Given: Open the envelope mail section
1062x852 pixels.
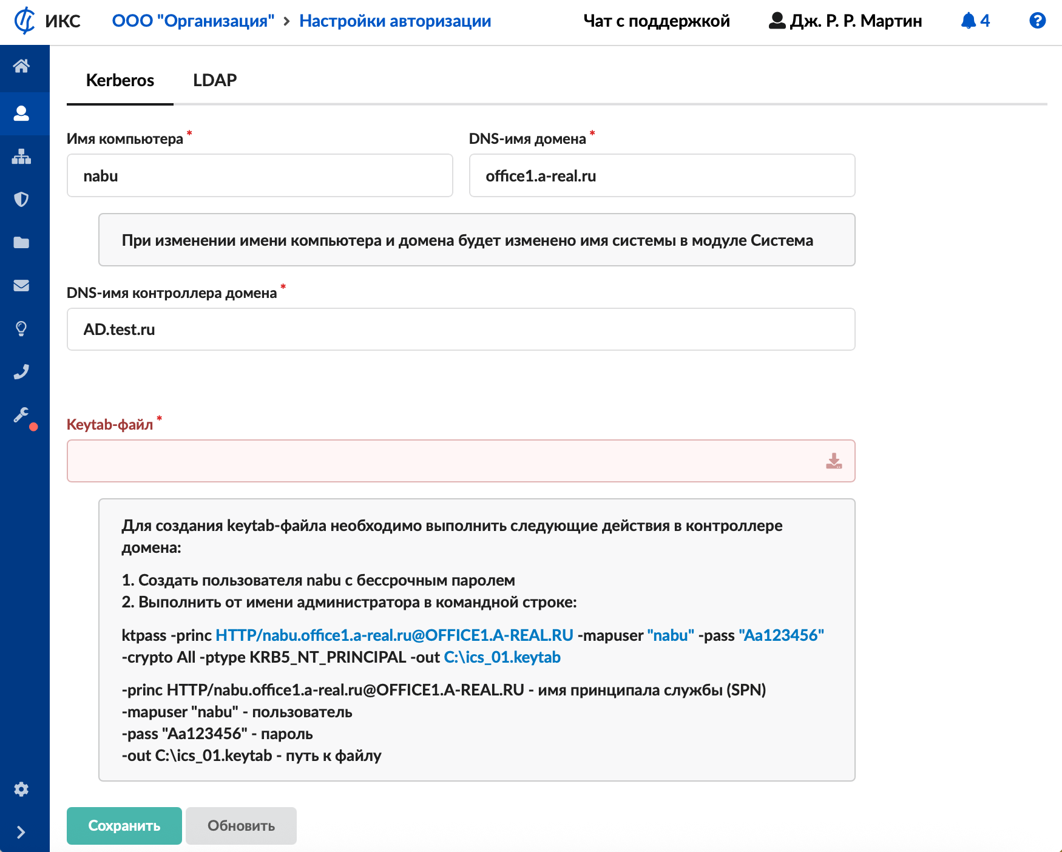Looking at the screenshot, I should (22, 285).
